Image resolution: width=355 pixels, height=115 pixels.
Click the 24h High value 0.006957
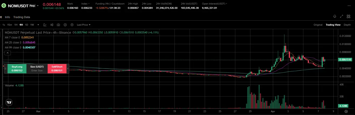(133, 8)
